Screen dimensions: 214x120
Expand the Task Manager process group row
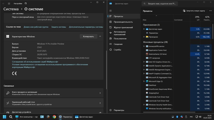coord(144,29)
